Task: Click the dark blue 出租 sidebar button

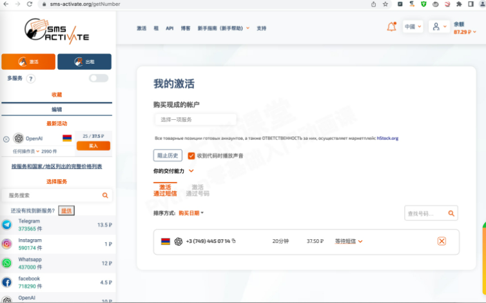Action: click(x=84, y=61)
